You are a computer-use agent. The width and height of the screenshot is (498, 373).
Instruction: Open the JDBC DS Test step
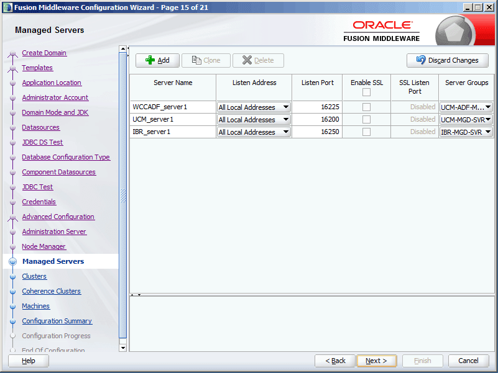click(42, 142)
